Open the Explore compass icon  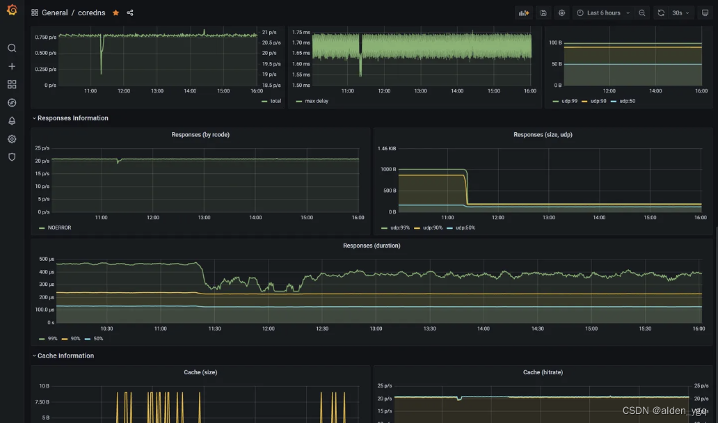[x=11, y=102]
